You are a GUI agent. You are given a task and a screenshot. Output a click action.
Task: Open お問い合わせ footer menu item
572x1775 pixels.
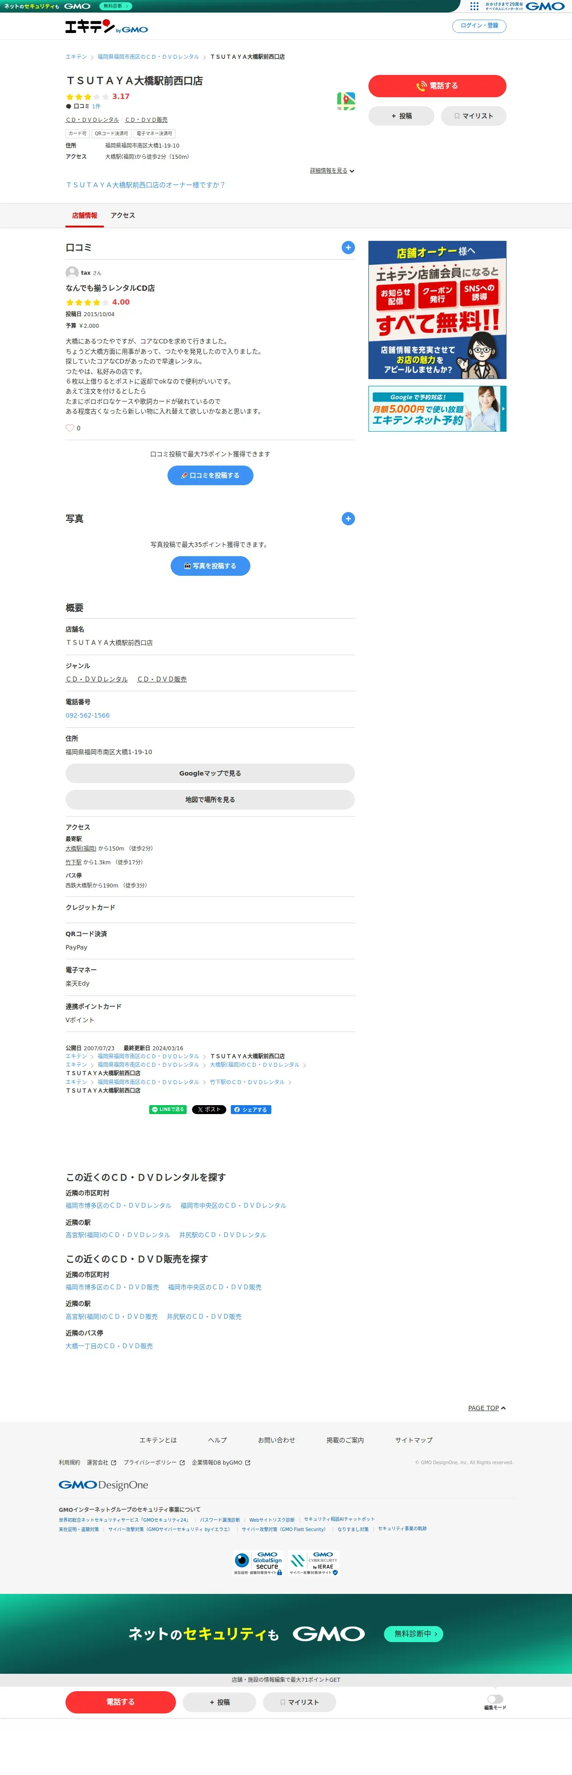[x=277, y=1440]
